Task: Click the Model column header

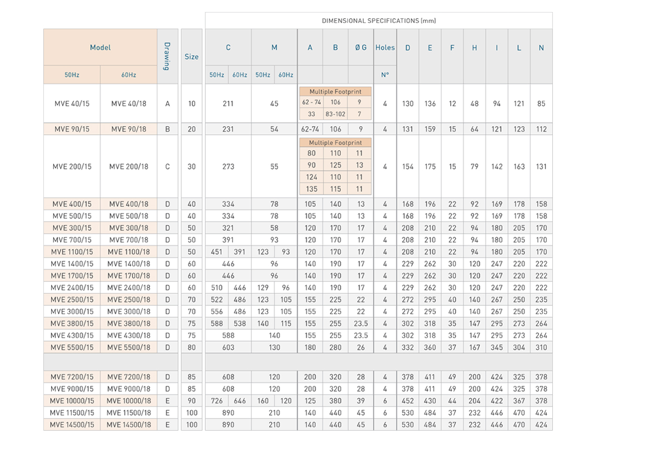Action: tap(100, 47)
